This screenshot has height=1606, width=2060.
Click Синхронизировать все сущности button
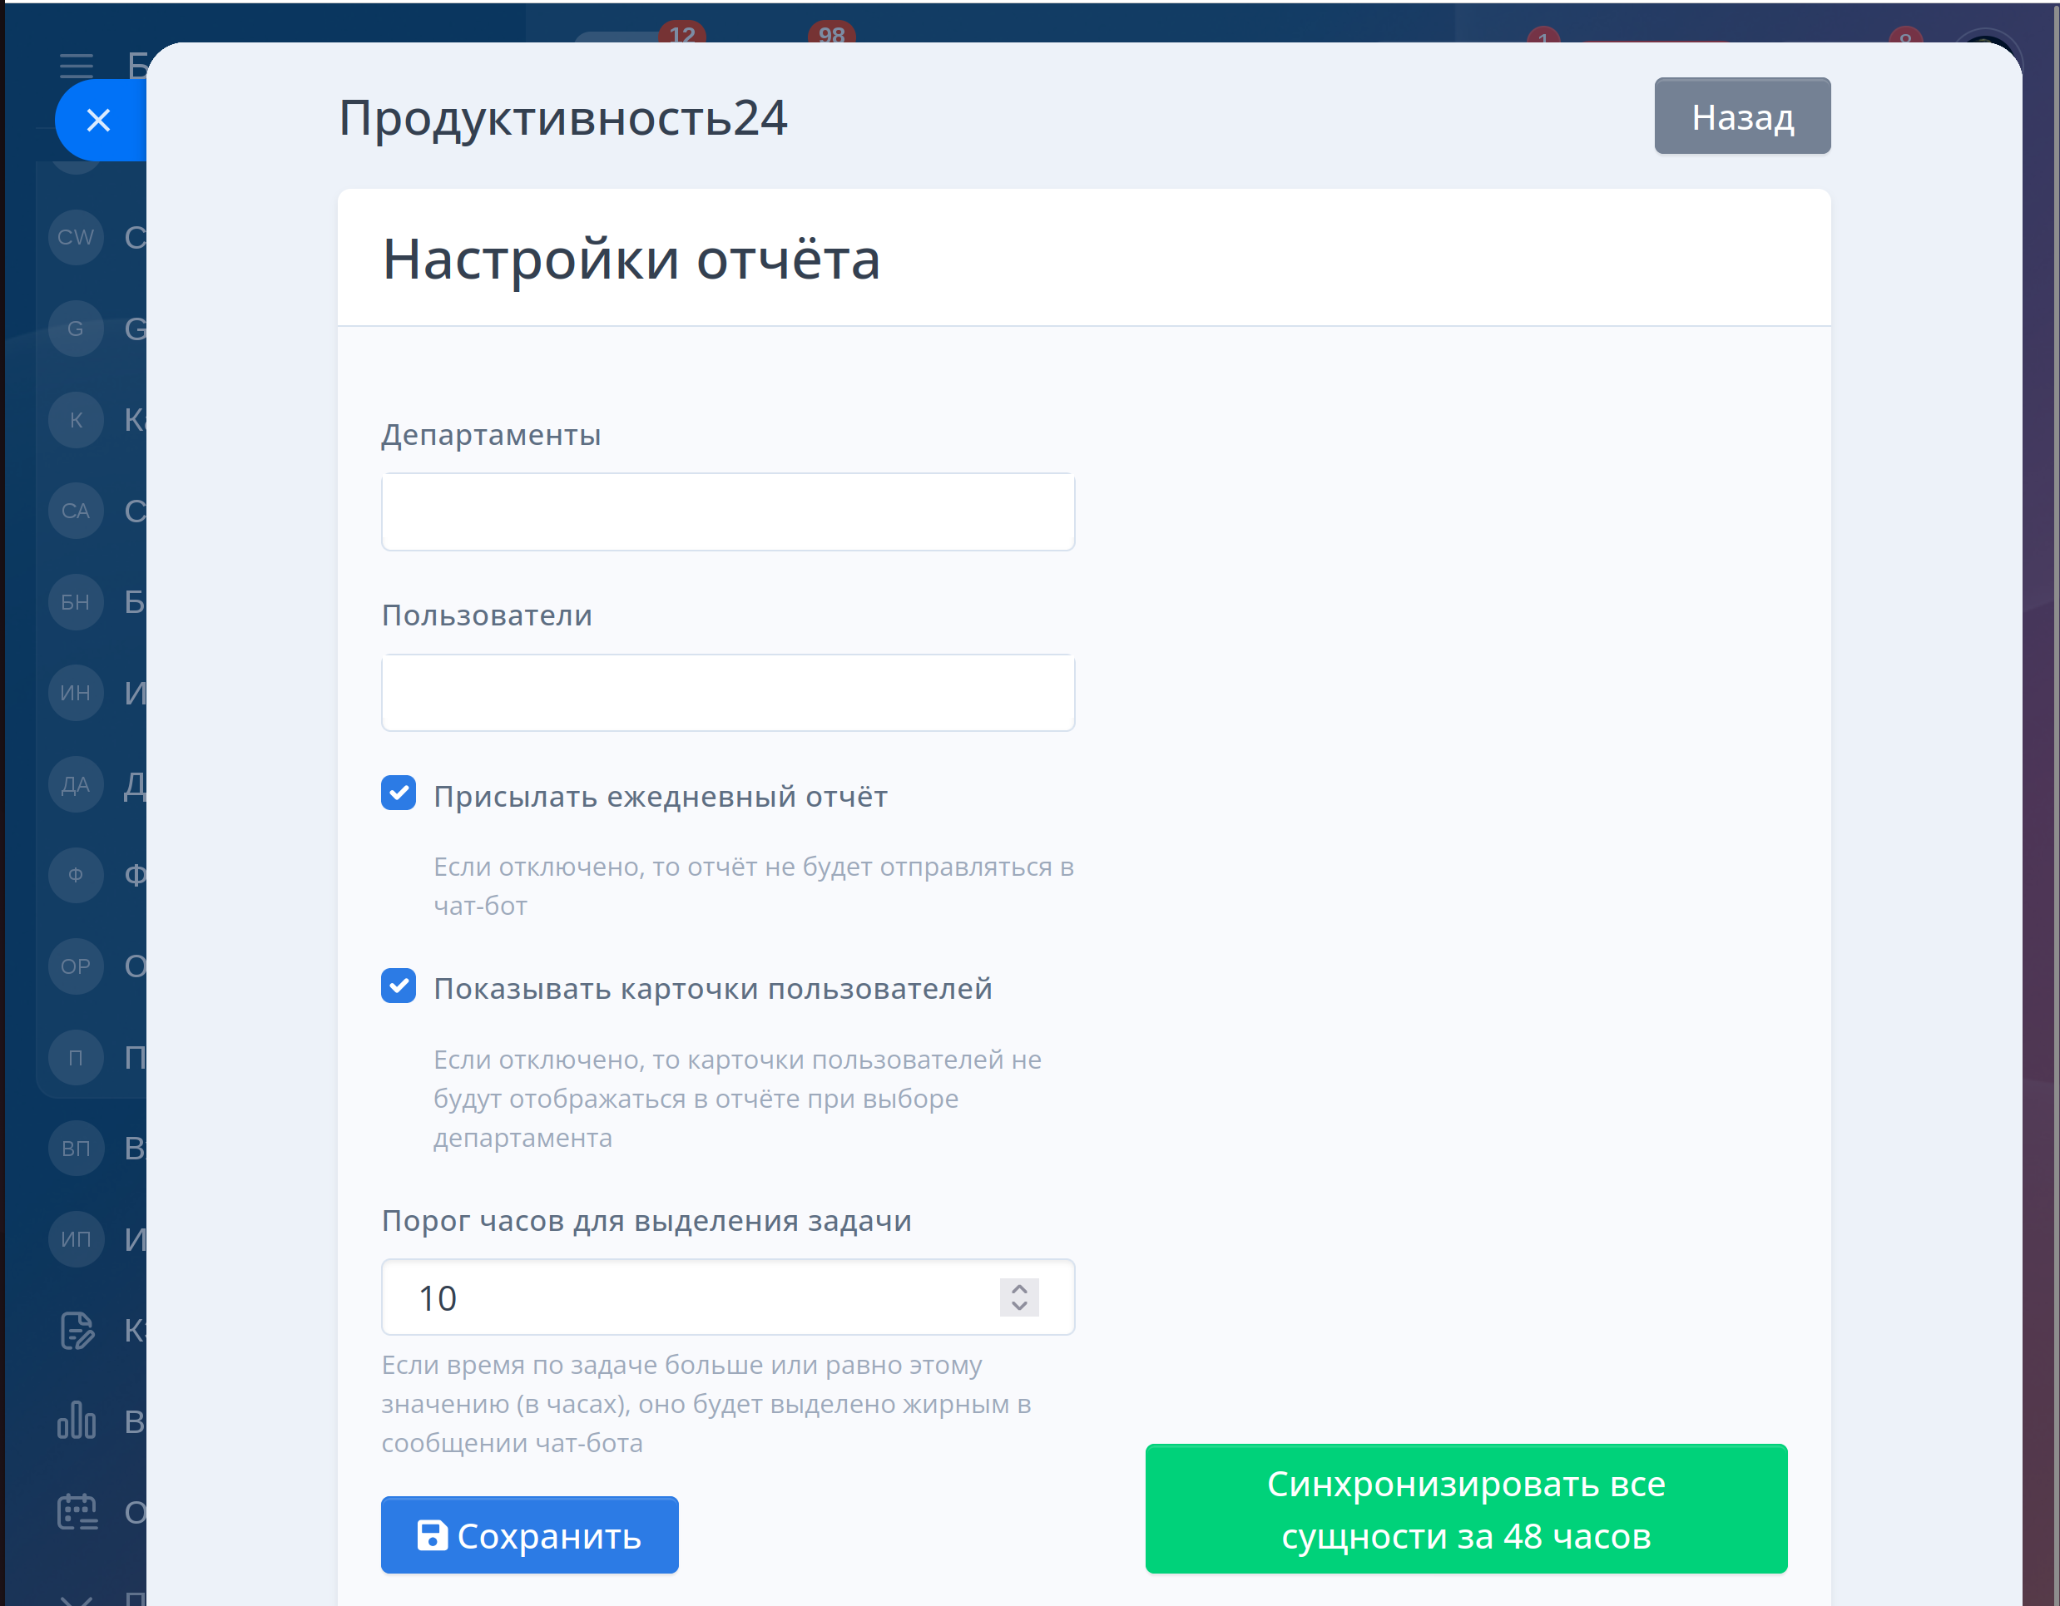point(1465,1508)
